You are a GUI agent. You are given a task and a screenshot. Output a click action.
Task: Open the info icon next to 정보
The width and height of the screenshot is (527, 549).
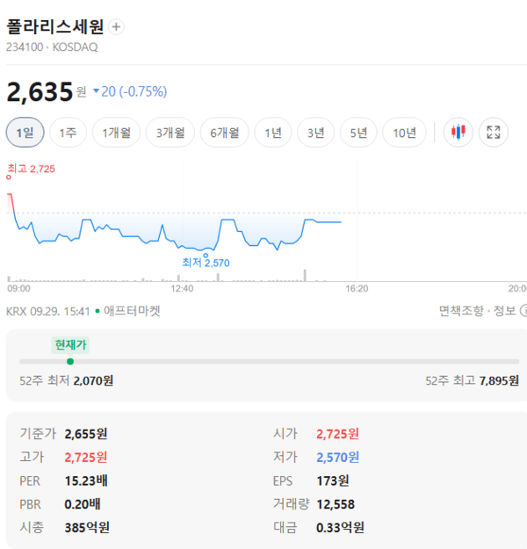coord(523,310)
